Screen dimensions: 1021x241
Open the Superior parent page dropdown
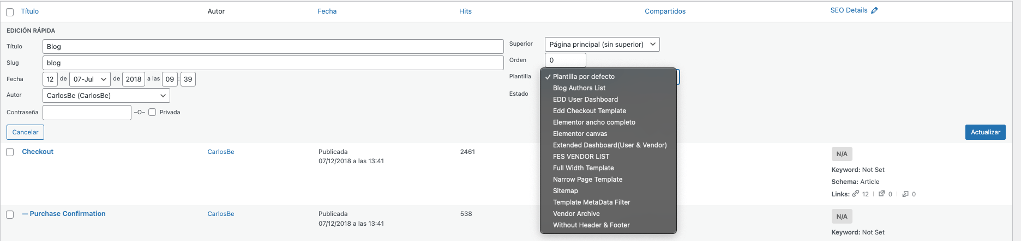[x=602, y=44]
